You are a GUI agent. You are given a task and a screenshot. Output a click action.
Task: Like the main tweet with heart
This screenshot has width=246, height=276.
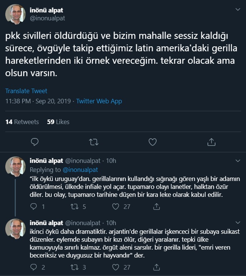coord(152,142)
